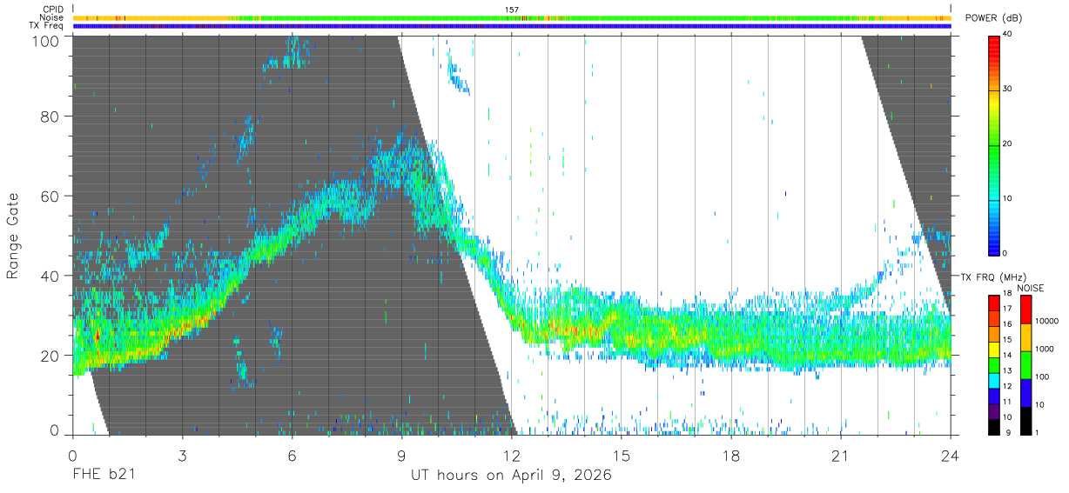
Task: Click the 80 tick on Range Gate axis
Action: (50, 117)
